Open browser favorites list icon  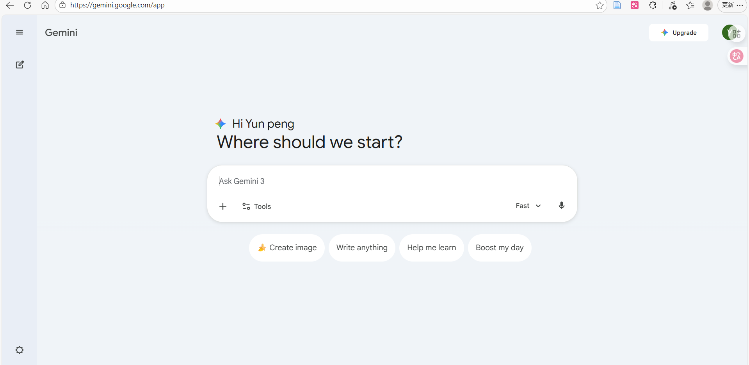(x=690, y=5)
